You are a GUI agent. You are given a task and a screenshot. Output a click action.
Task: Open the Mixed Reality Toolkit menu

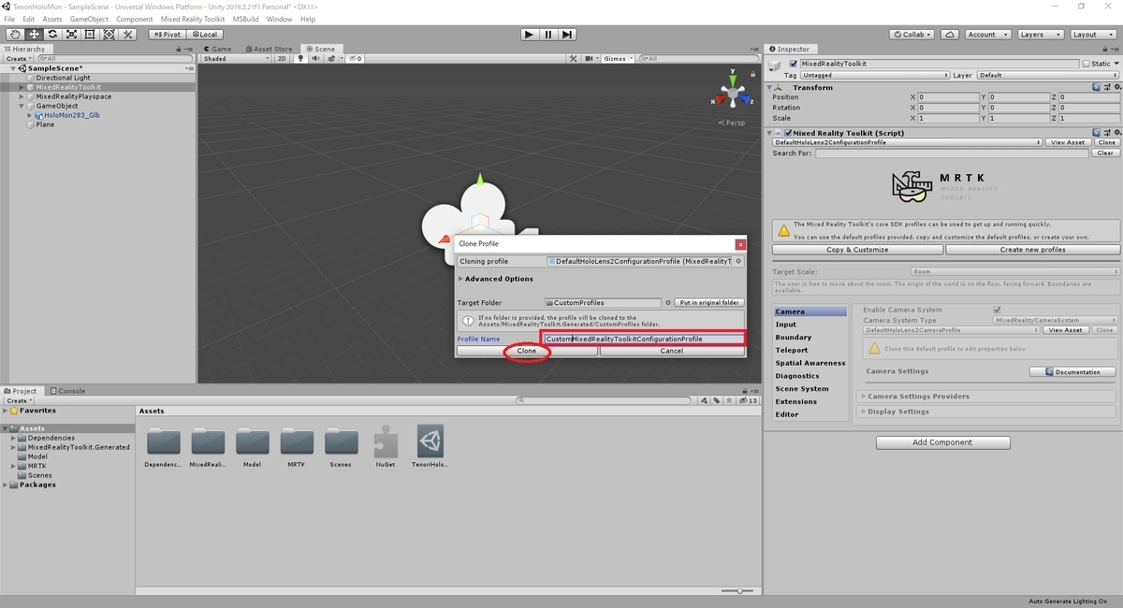click(x=192, y=19)
